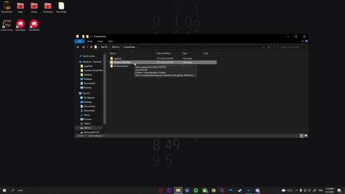This screenshot has height=194, width=345.
Task: Click SSD (C:) in the address breadcrumb
Action: tap(115, 47)
